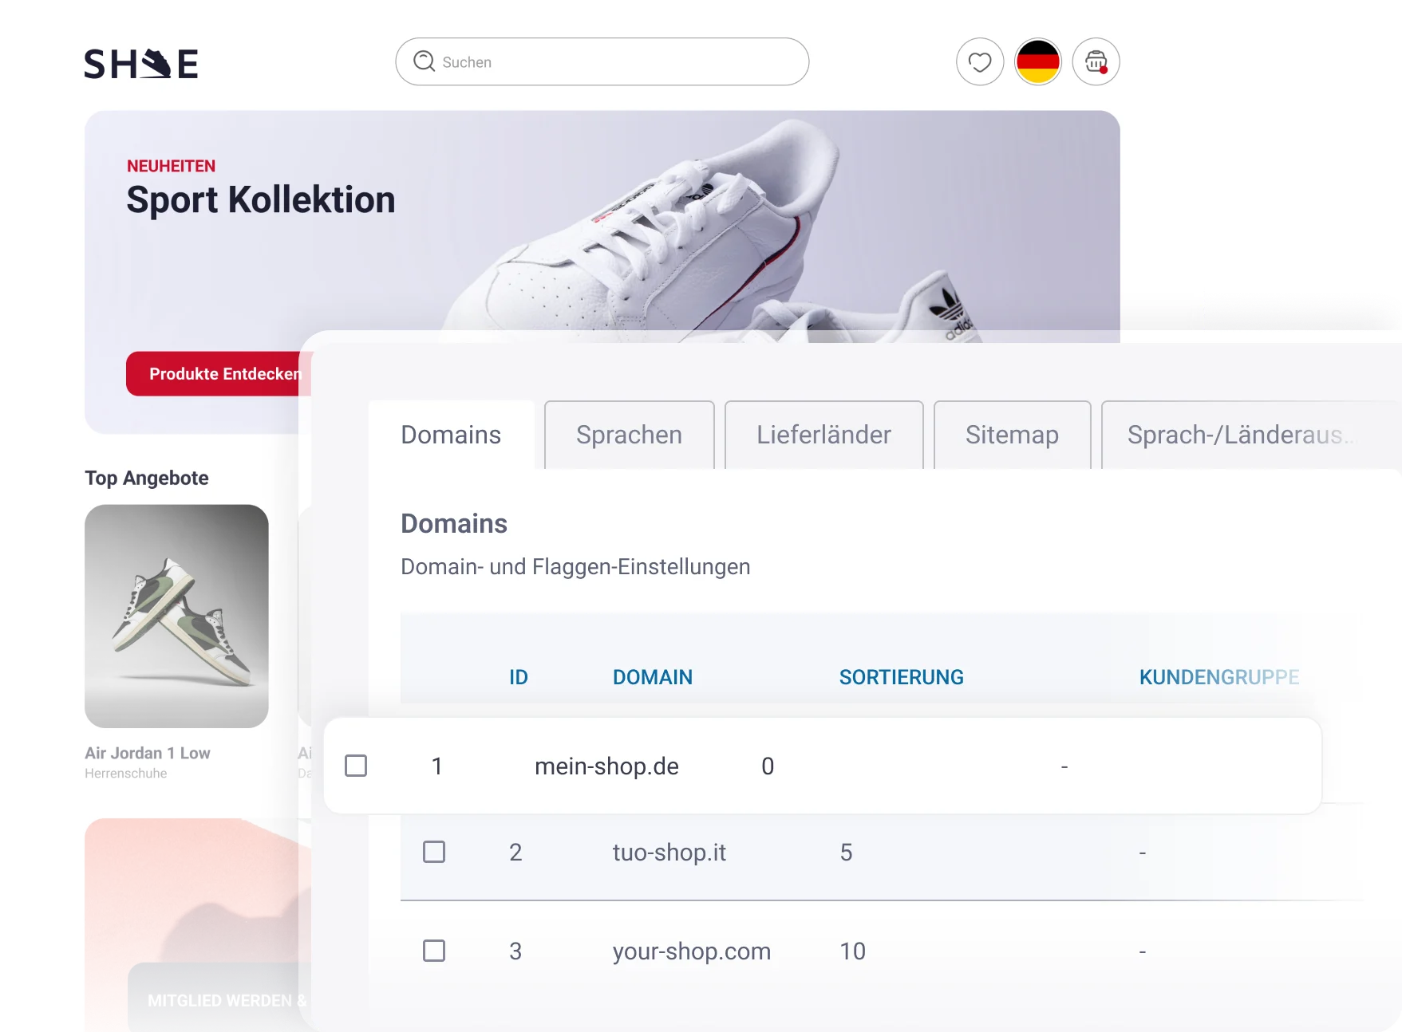1402x1032 pixels.
Task: Open the Sprach-/Länderauswahl tab
Action: [1237, 435]
